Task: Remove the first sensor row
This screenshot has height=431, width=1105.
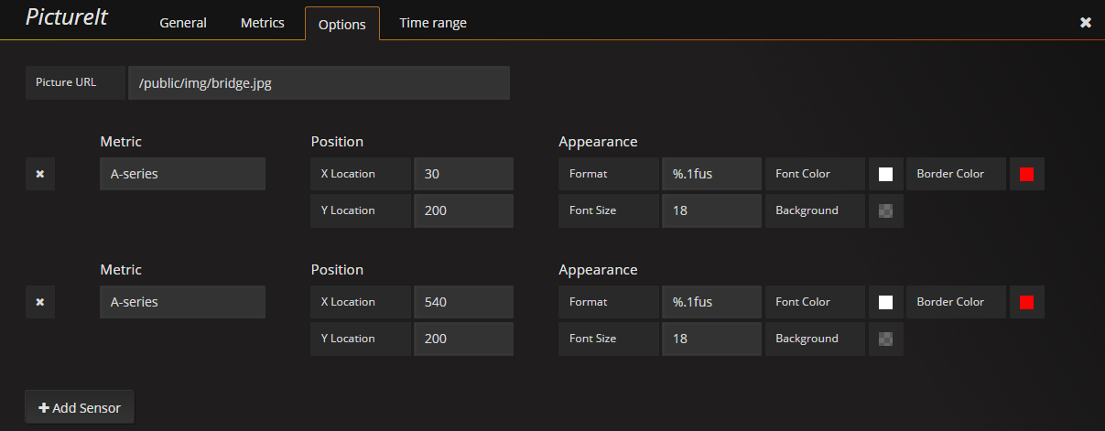Action: click(39, 174)
